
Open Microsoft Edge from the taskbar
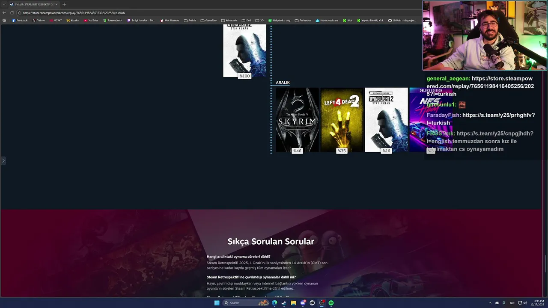pyautogui.click(x=274, y=303)
